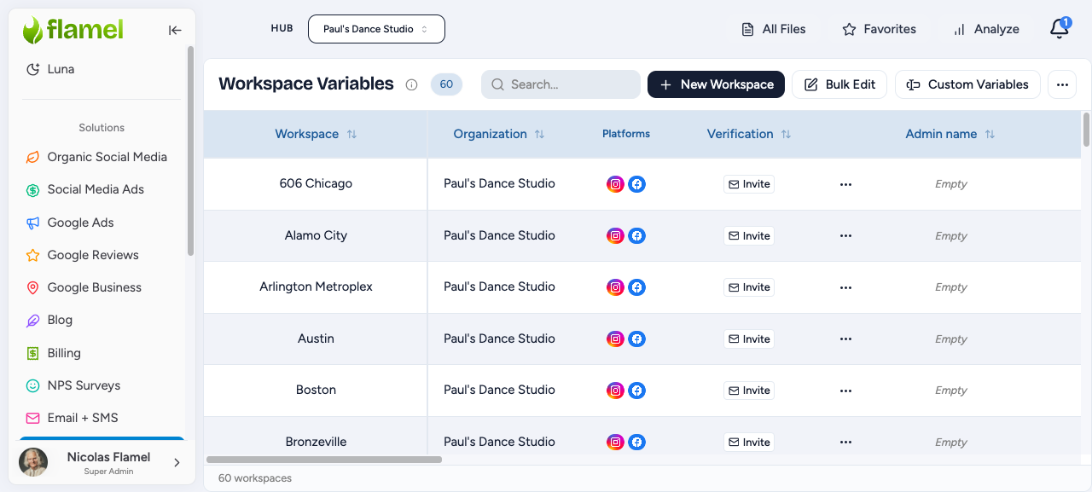
Task: Select the 606 Chicago workspace cell
Action: (316, 184)
